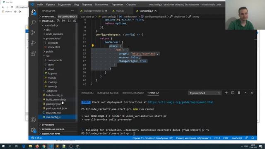
Task: Expand the Временная шкала section
Action: (58, 129)
